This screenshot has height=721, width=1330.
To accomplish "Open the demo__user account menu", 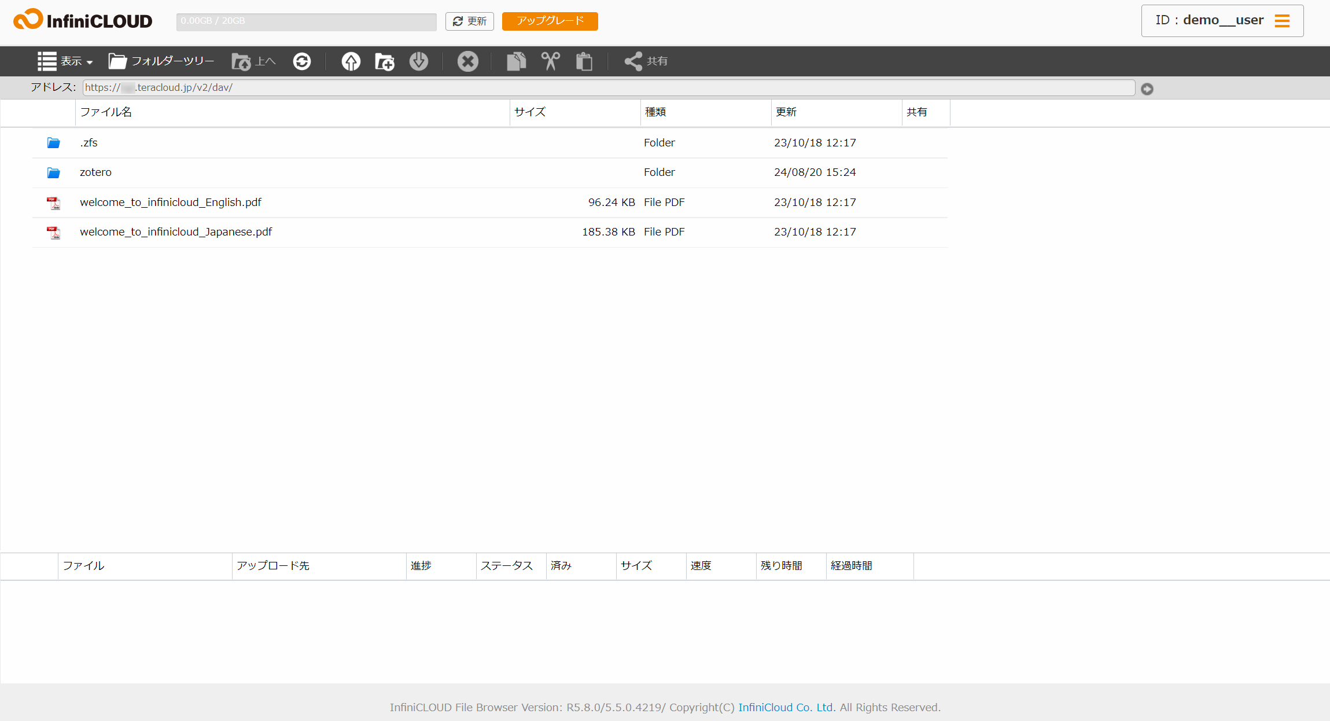I will [1221, 20].
